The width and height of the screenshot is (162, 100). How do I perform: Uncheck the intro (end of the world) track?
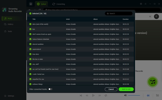click(x=30, y=24)
